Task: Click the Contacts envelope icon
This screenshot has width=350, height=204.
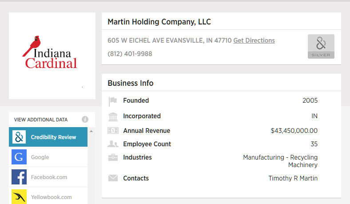Action: 113,178
